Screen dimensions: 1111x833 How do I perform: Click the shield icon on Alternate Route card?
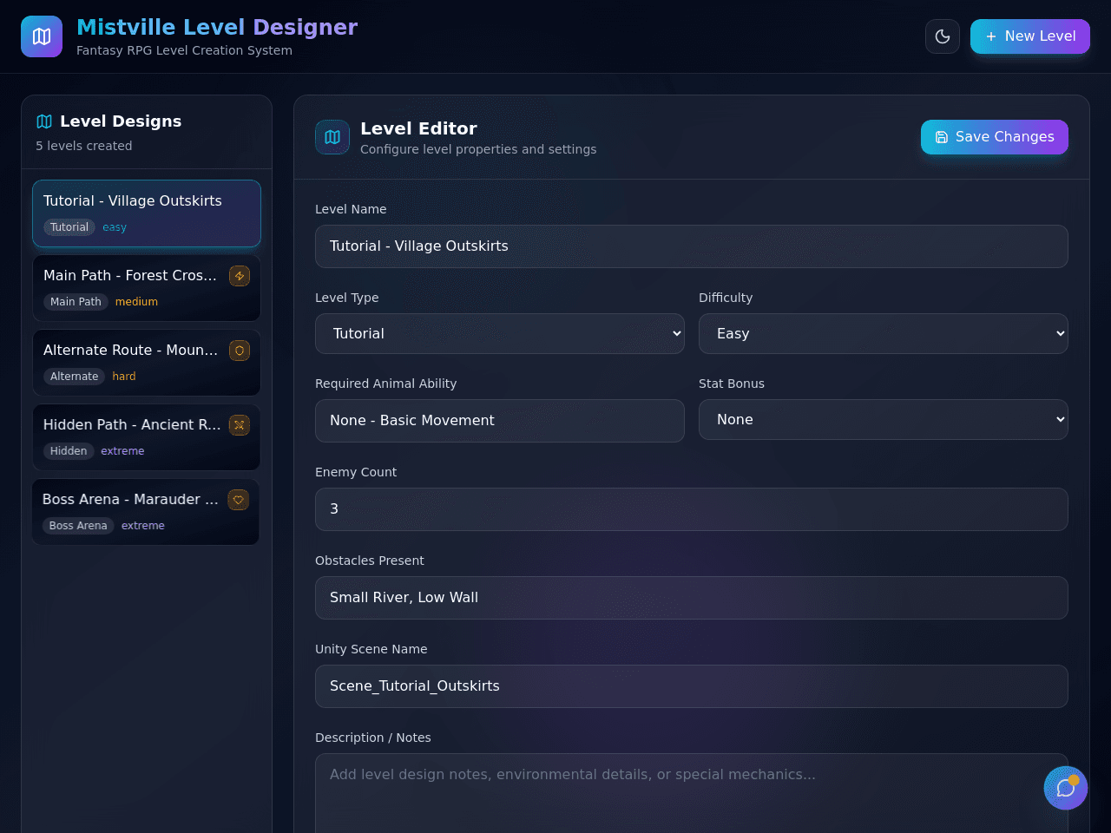point(240,351)
